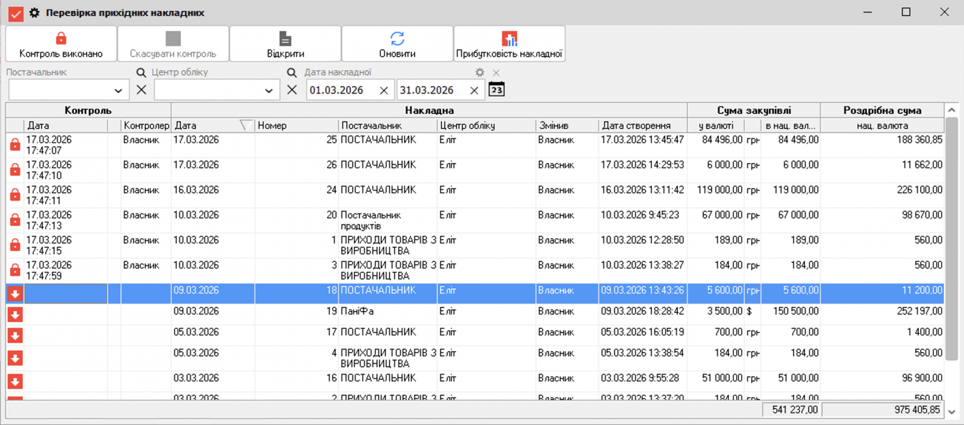Image resolution: width=964 pixels, height=425 pixels.
Task: Open 'Прибутковість накладної' profitability report
Action: tap(509, 43)
